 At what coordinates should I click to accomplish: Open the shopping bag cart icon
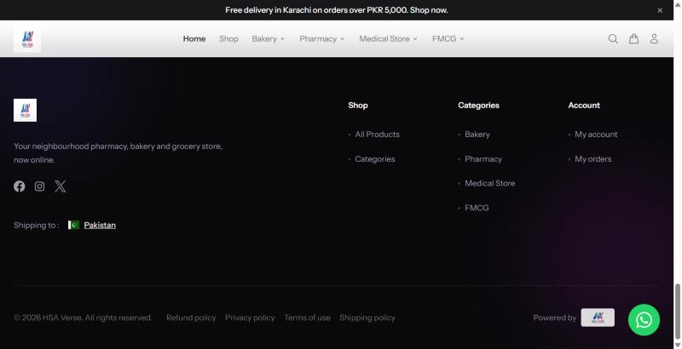tap(633, 38)
